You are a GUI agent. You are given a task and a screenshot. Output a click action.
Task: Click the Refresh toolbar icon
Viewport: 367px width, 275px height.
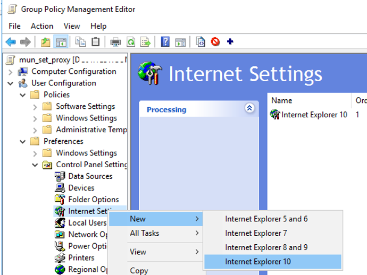click(131, 42)
